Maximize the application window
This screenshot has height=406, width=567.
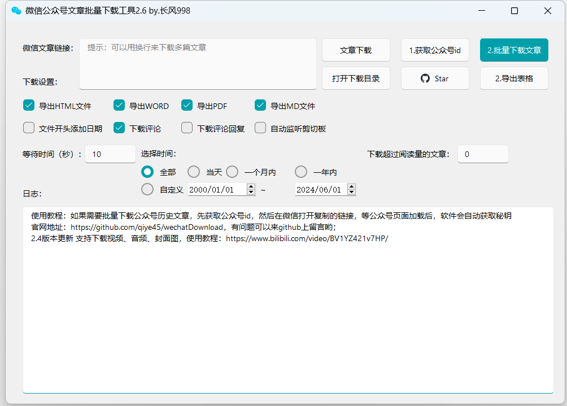point(514,11)
